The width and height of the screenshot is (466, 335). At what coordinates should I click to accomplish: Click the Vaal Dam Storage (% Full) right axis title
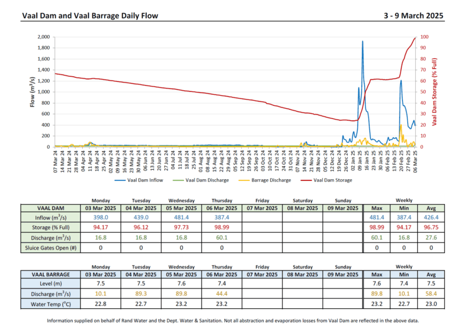point(434,91)
